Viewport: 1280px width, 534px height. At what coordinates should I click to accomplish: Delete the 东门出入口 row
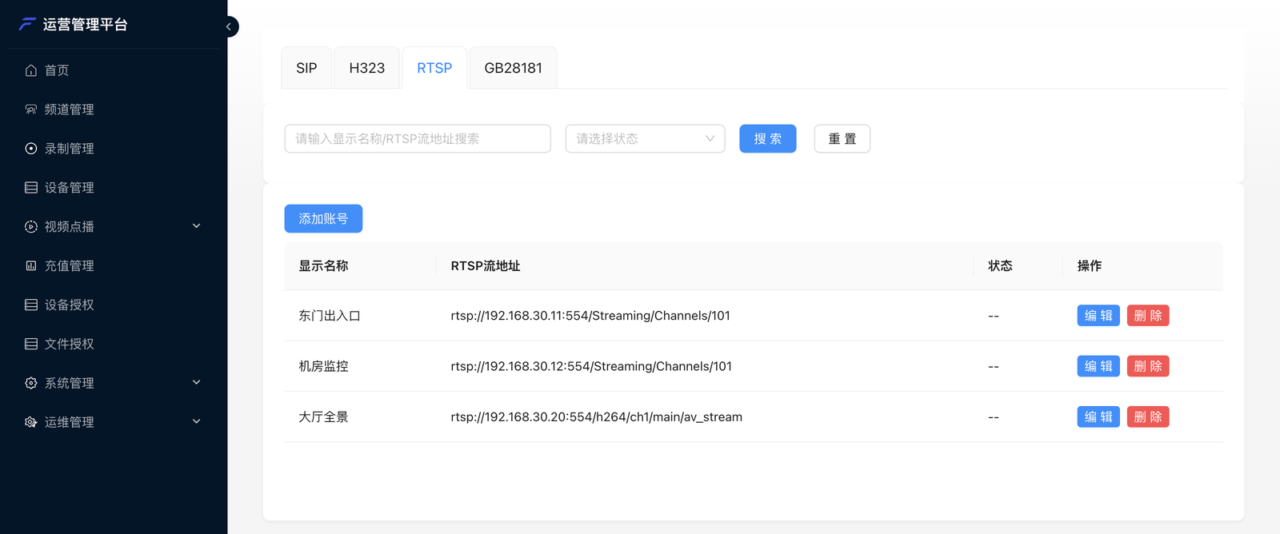(x=1148, y=316)
